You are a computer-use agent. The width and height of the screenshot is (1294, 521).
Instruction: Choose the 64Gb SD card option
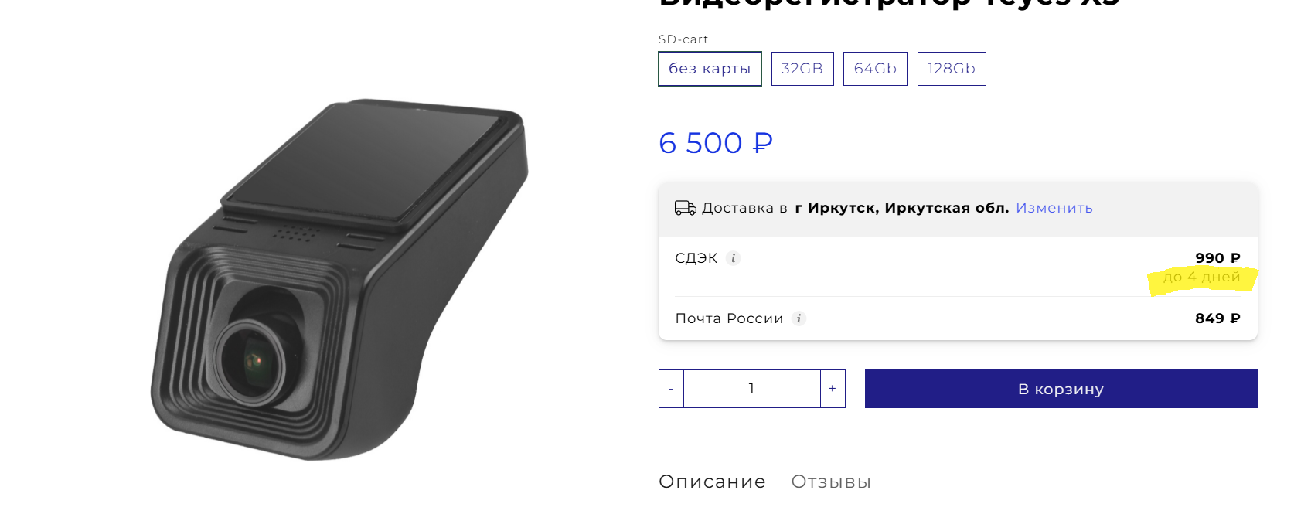pos(875,69)
